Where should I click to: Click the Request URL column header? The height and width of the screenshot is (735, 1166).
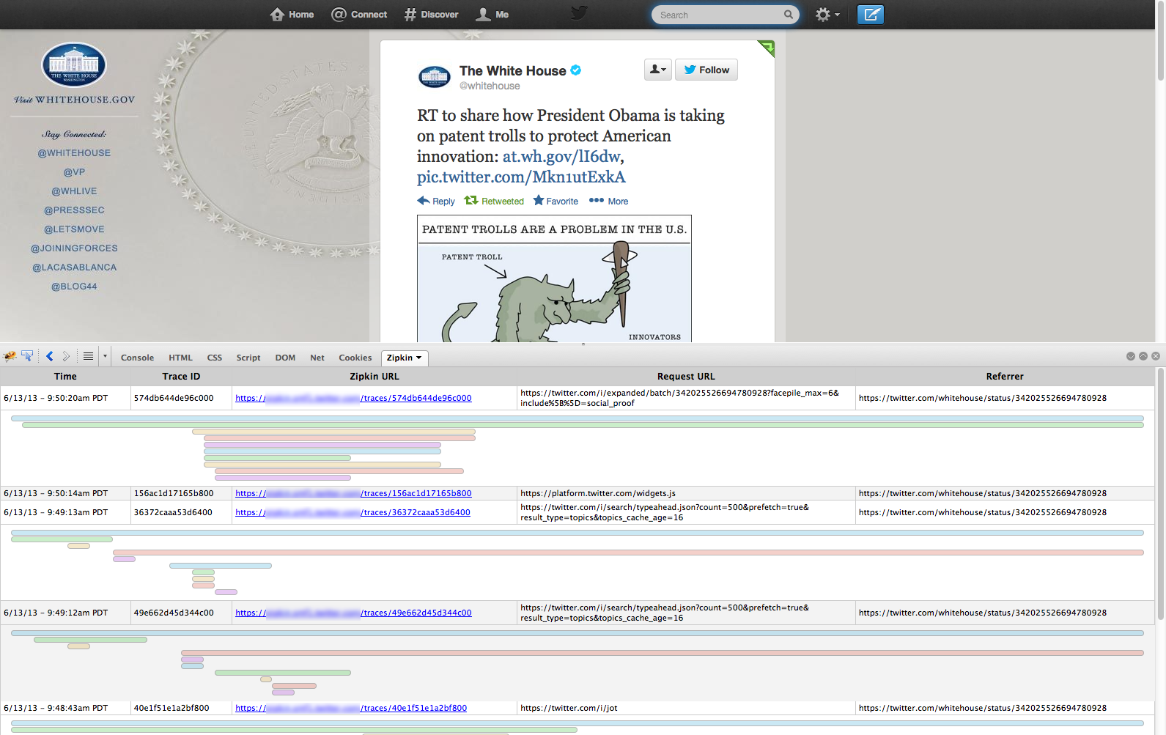click(x=686, y=376)
